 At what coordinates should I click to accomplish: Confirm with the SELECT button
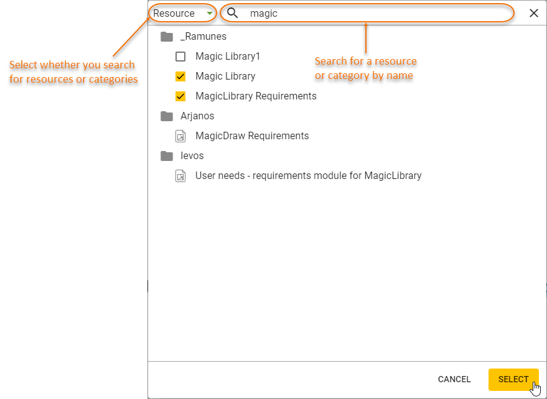(x=513, y=380)
